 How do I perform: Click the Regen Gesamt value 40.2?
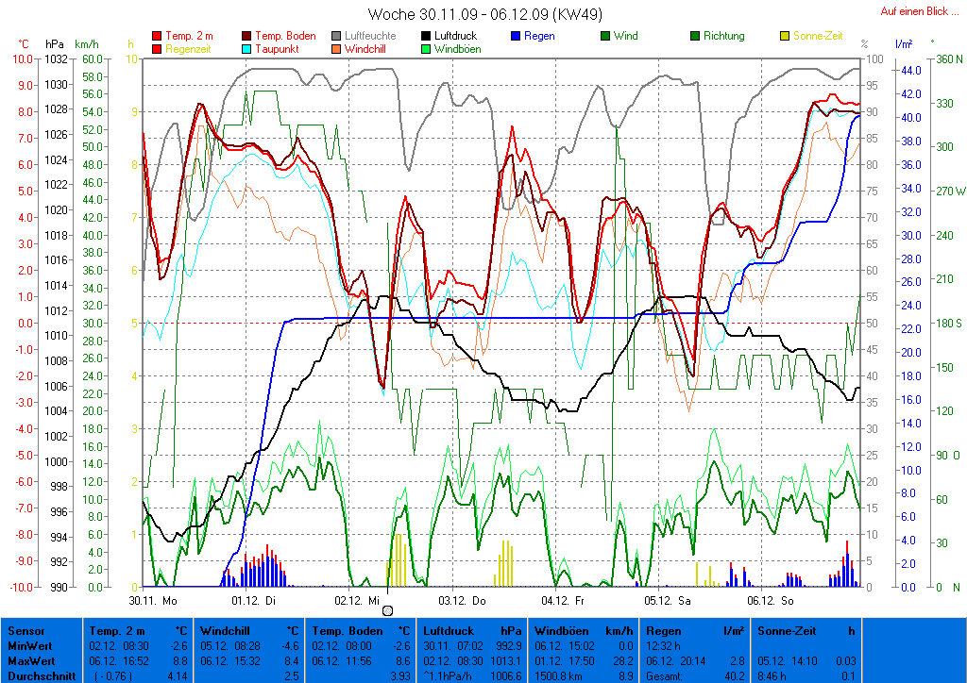[731, 675]
